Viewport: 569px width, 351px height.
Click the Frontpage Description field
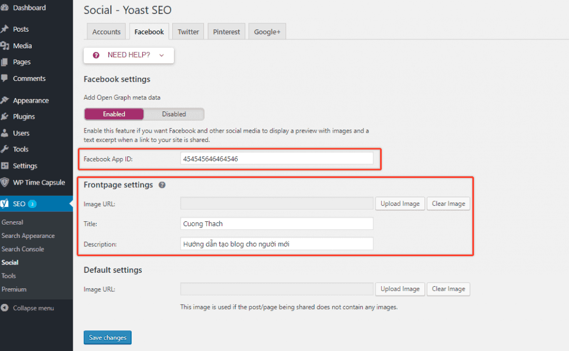coord(277,244)
